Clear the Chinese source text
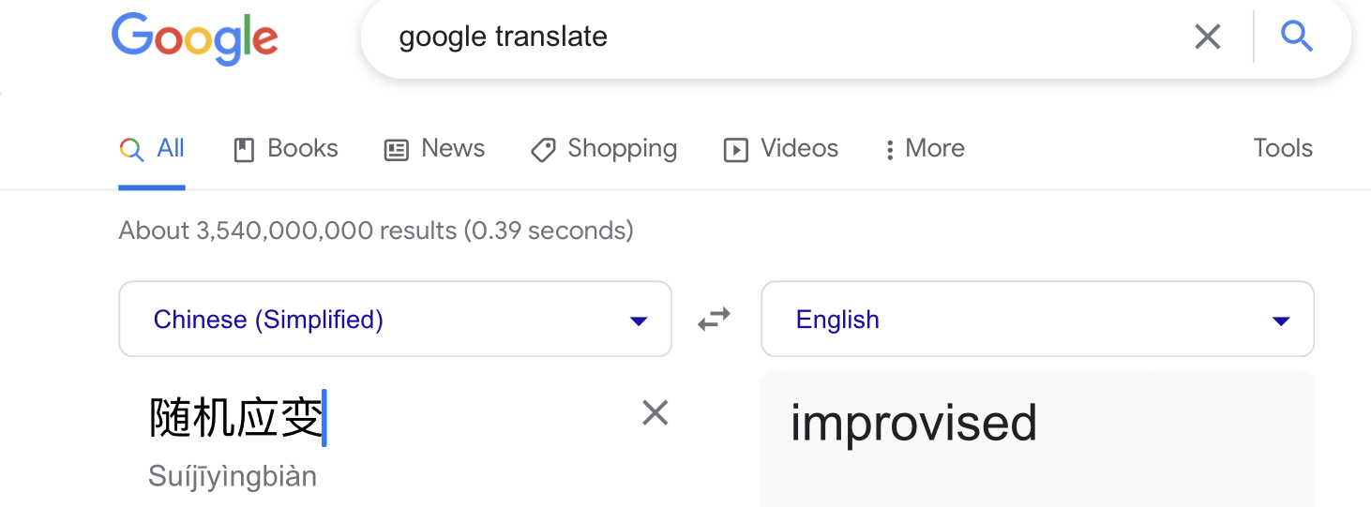Screen dimensions: 1371x507 [x=655, y=412]
